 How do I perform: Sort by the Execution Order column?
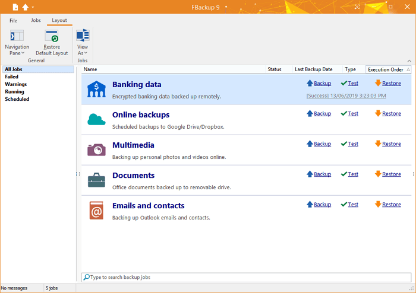(x=386, y=69)
